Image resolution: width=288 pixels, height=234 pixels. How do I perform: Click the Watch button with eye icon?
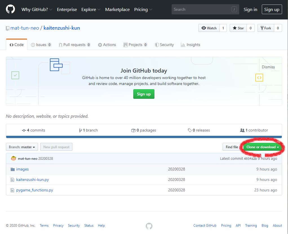pyautogui.click(x=209, y=28)
